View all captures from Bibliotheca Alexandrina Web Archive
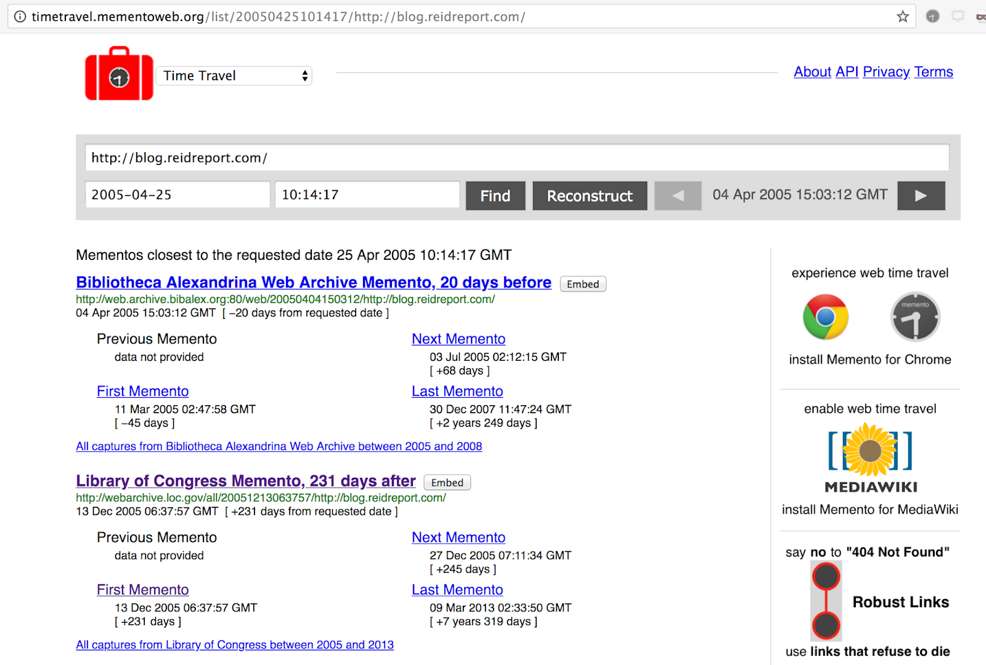Viewport: 986px width, 665px height. pyautogui.click(x=279, y=446)
